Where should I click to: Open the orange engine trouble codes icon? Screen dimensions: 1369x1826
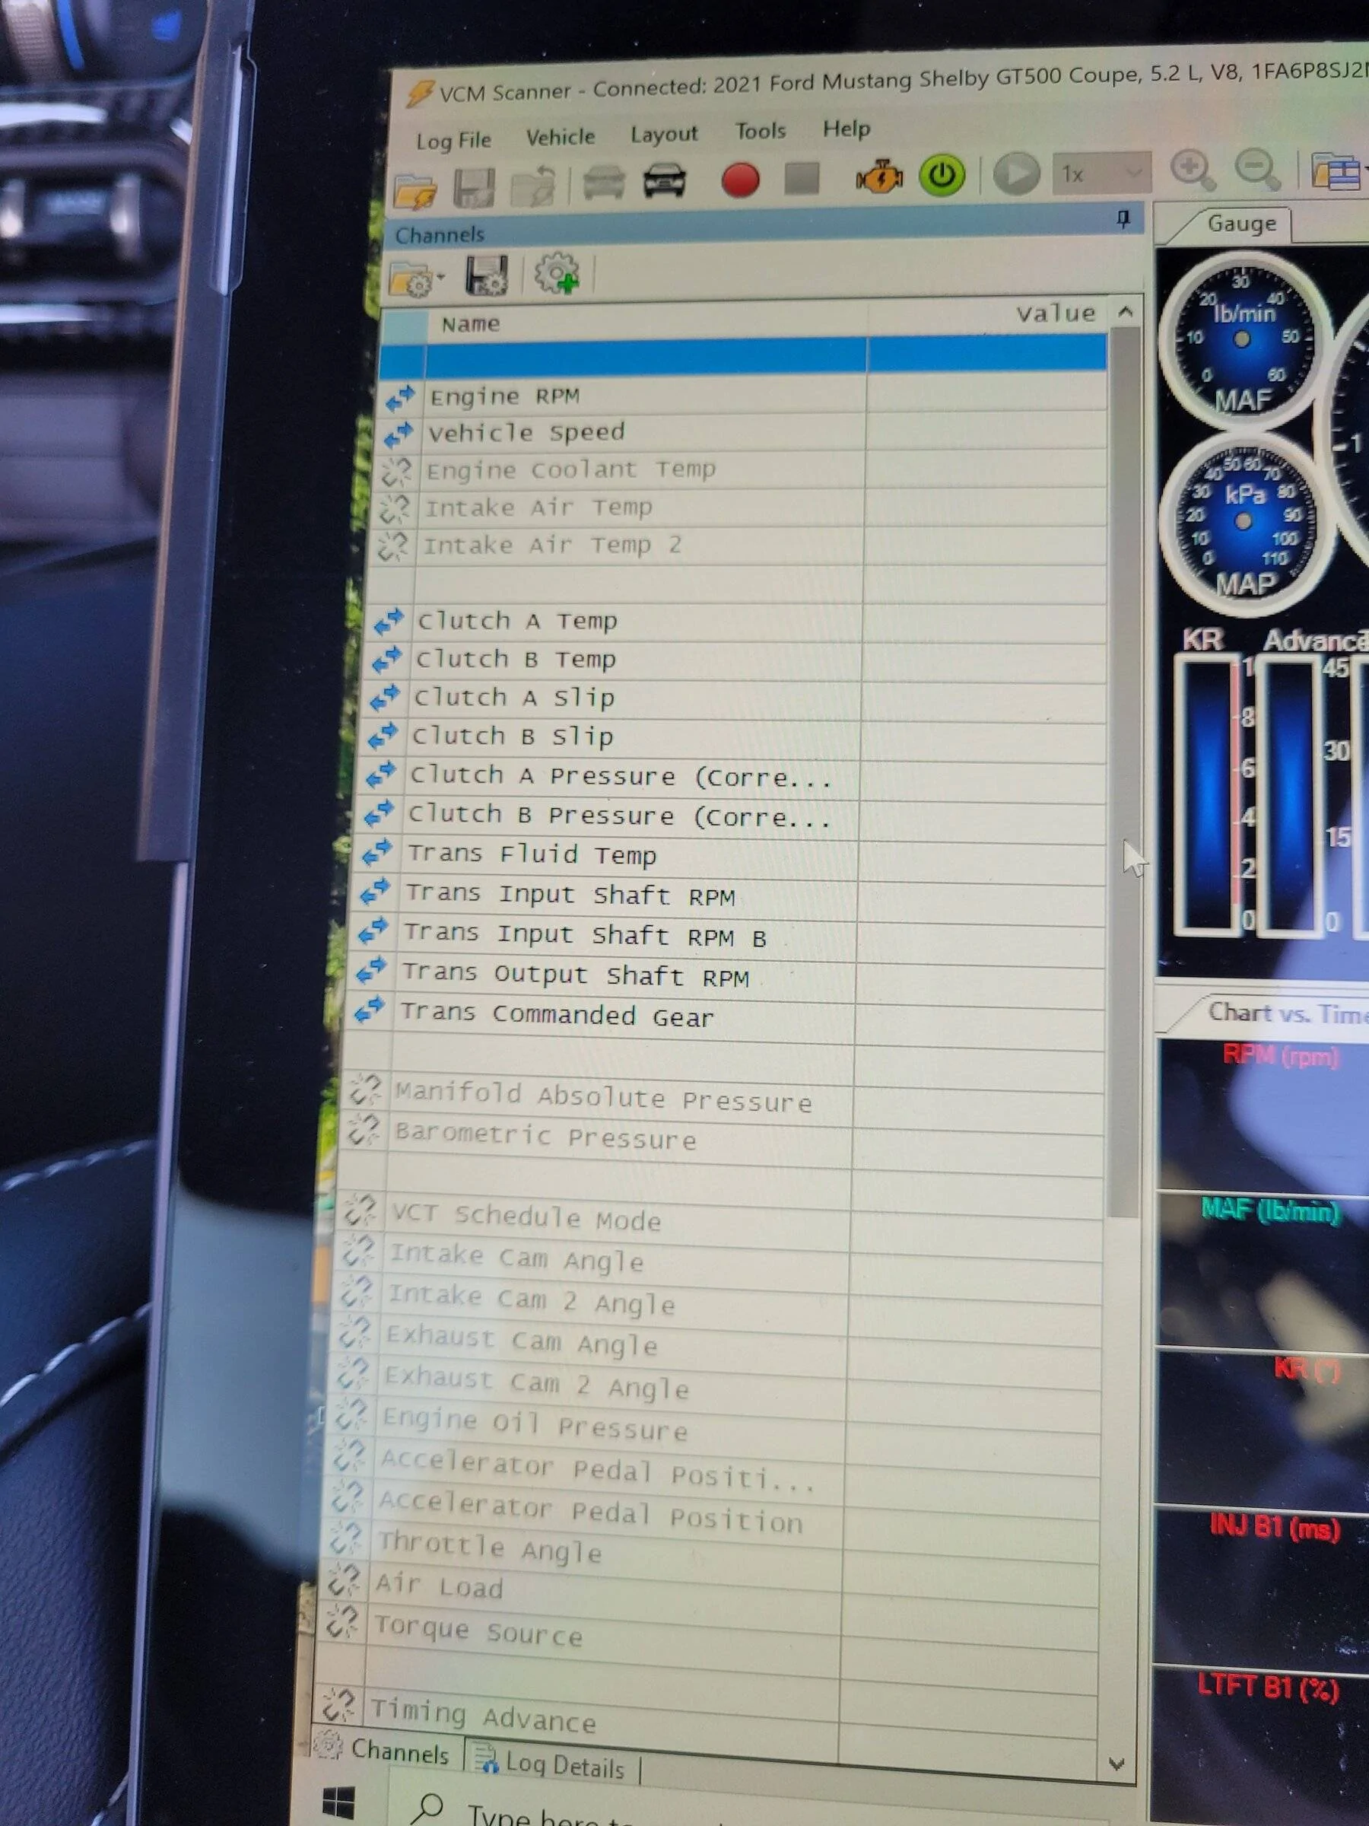879,177
